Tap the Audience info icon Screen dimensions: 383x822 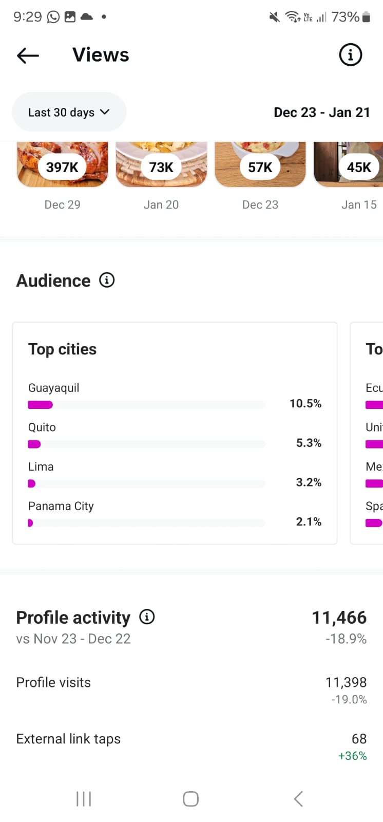click(107, 280)
